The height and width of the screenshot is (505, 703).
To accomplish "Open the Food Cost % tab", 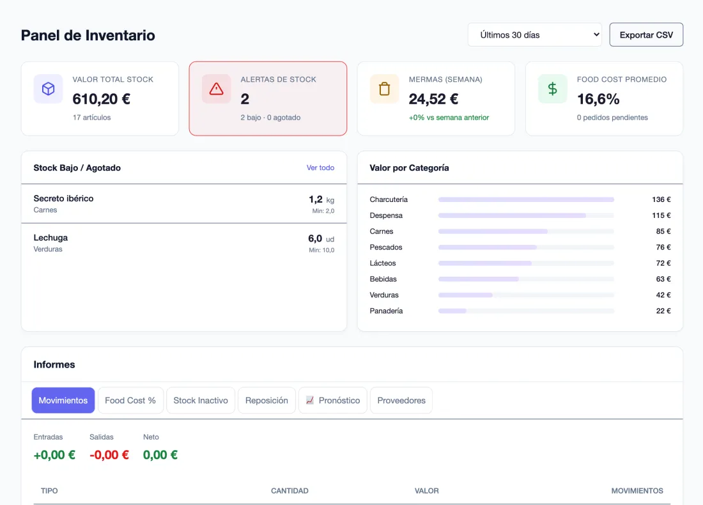I will point(130,400).
